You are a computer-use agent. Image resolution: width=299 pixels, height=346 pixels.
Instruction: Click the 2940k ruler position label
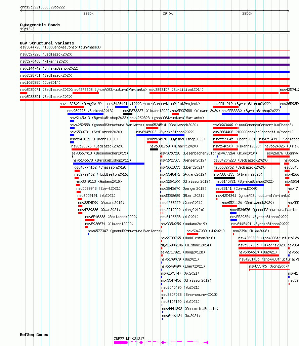168,13
